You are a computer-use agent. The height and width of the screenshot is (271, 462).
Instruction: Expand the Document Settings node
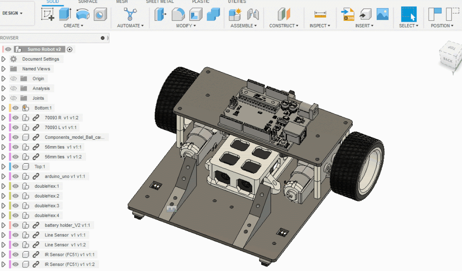click(4, 59)
